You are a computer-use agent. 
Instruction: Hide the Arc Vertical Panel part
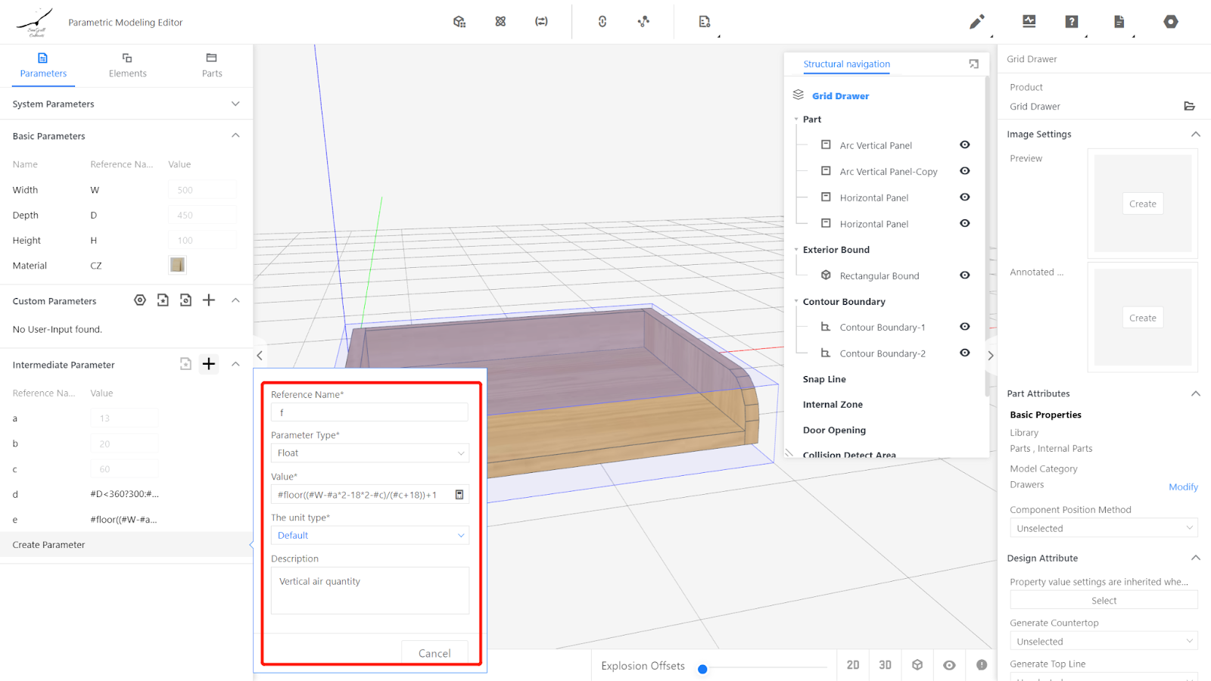[964, 145]
